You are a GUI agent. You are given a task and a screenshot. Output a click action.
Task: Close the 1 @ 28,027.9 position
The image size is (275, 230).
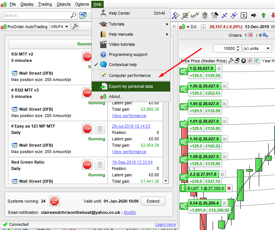pyautogui.click(x=219, y=69)
